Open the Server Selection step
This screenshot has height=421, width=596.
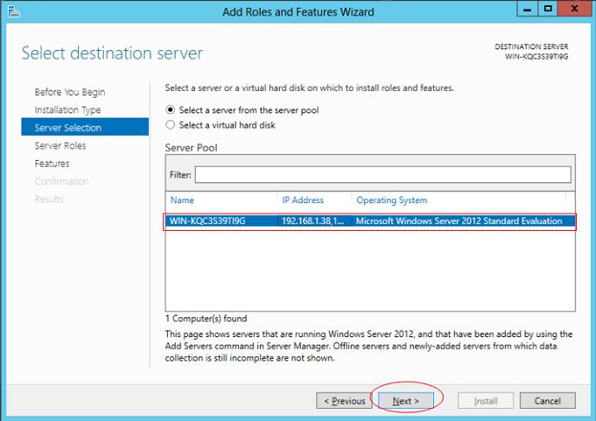coord(85,127)
